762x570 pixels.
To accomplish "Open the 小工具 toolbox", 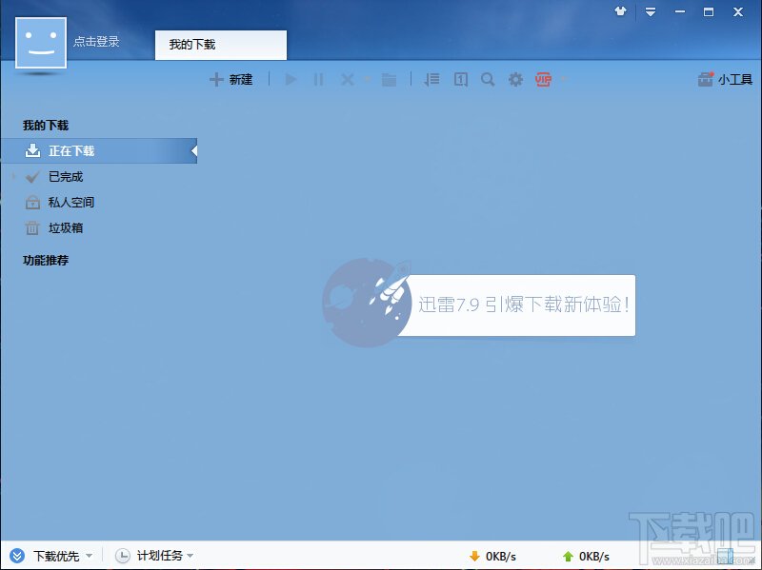I will pyautogui.click(x=725, y=79).
